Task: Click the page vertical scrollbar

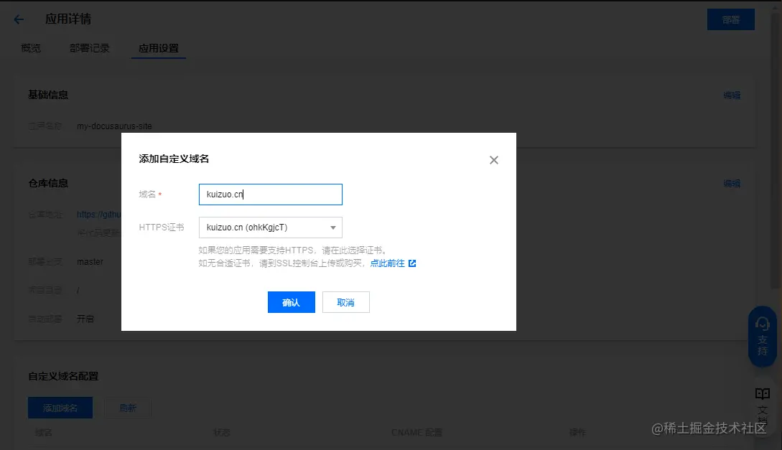Action: point(776,149)
